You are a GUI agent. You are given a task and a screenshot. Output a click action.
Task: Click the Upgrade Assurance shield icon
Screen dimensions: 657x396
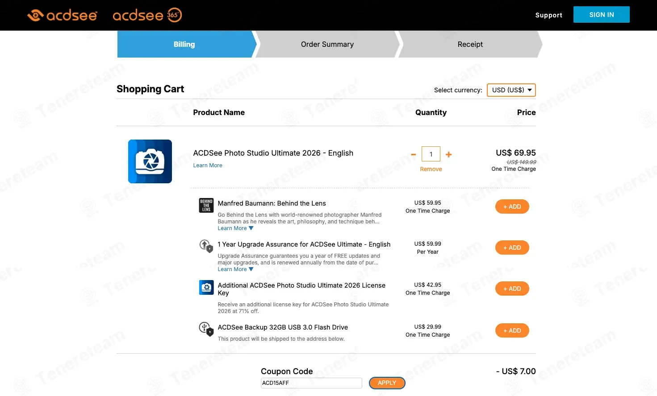[x=206, y=246]
